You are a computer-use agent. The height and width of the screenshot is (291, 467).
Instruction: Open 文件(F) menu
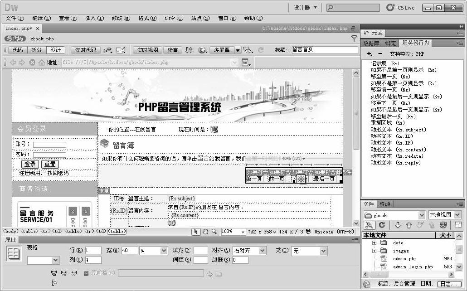15,18
